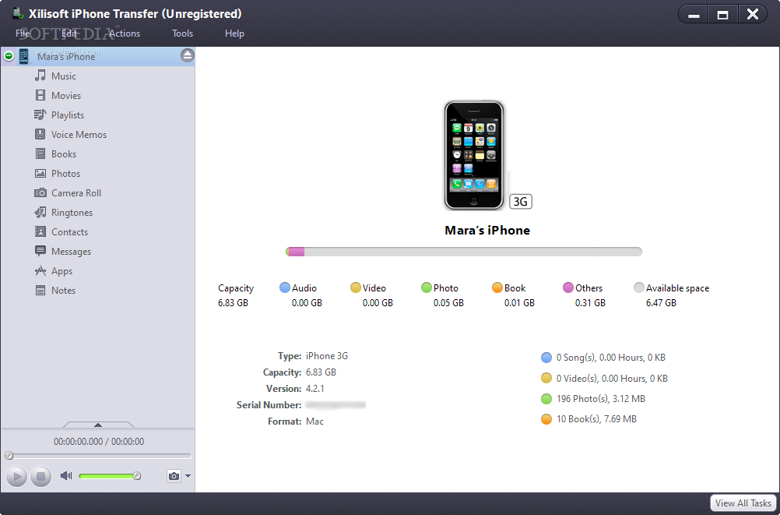The image size is (780, 515).
Task: Eject Mara's iPhone with eject icon
Action: [x=187, y=55]
